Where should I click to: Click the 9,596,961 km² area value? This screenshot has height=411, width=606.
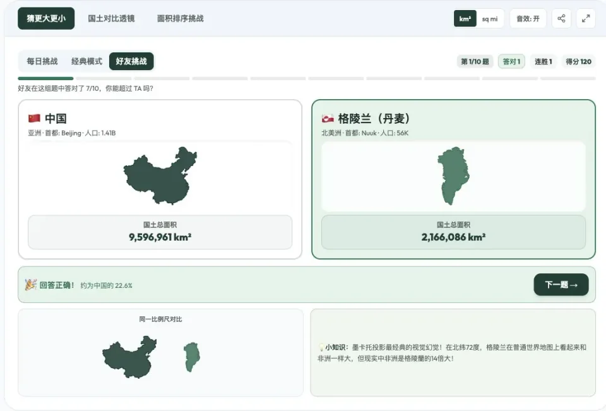tap(160, 237)
